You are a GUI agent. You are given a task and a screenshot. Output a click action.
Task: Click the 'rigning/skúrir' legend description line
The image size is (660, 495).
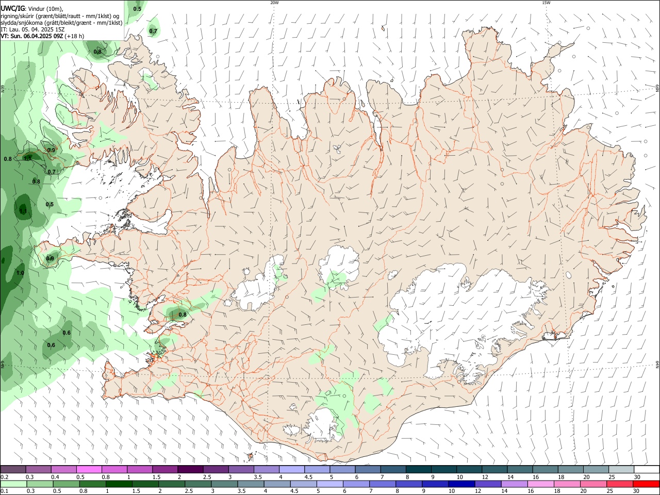[60, 16]
